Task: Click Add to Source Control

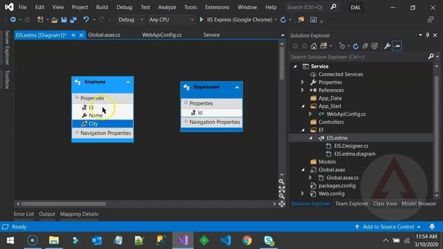Action: tap(388, 227)
